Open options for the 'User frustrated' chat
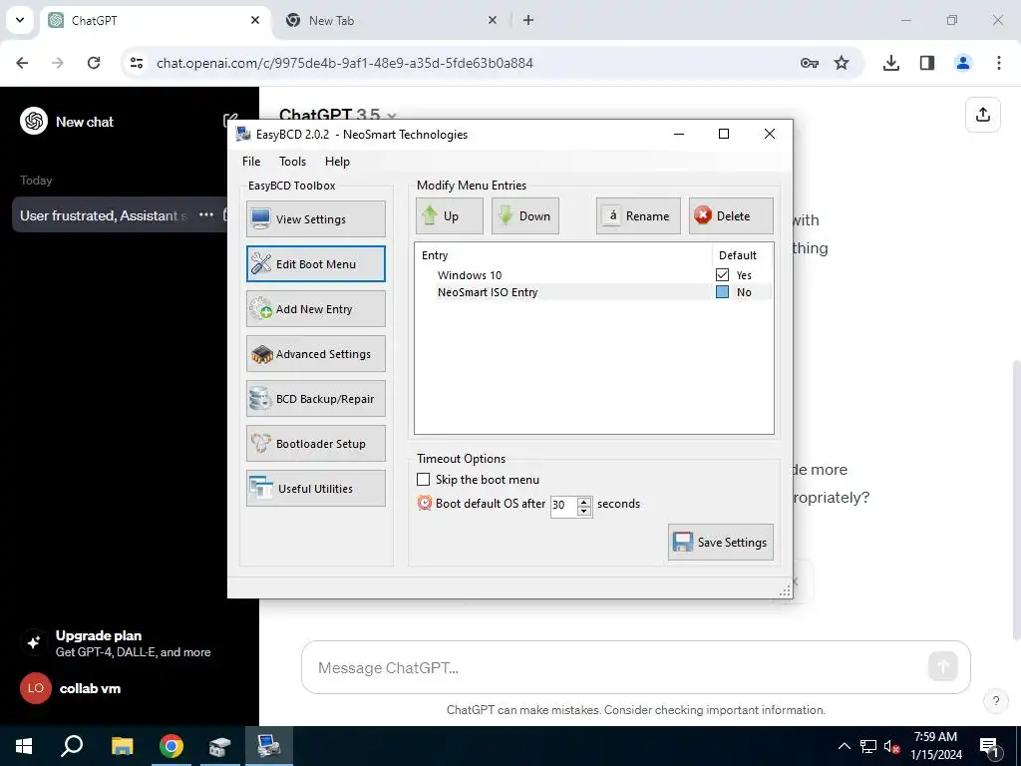 (x=206, y=214)
